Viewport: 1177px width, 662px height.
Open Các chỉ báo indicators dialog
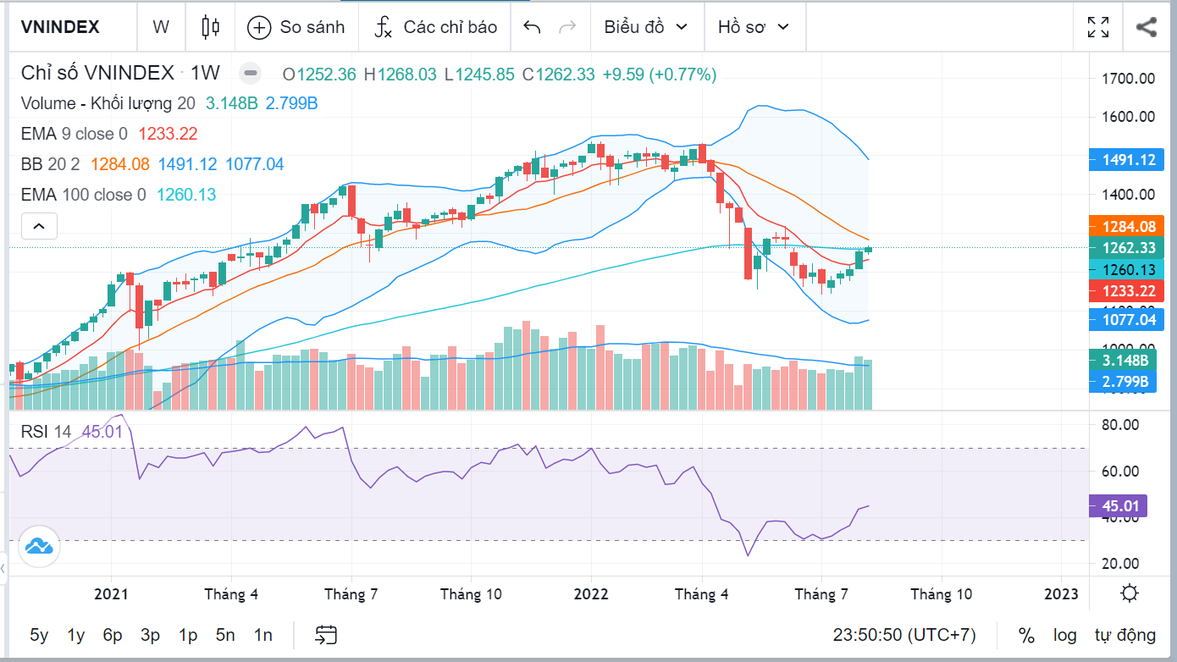click(x=435, y=27)
